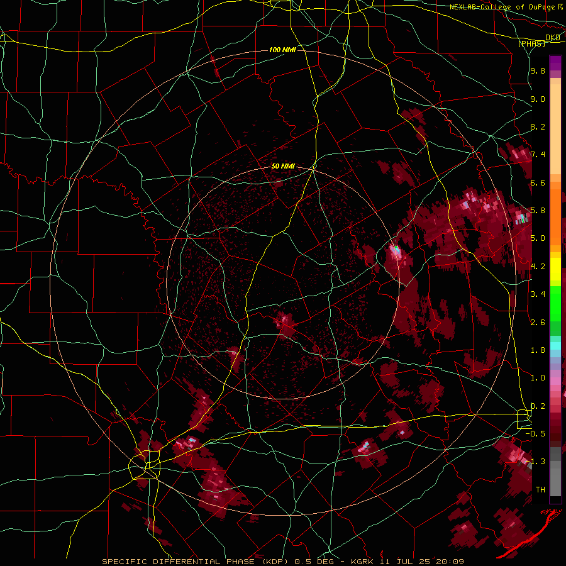Screen dimensions: 566x566
Task: Click the cursor arrow icon after DuPage
Action: coord(560,6)
